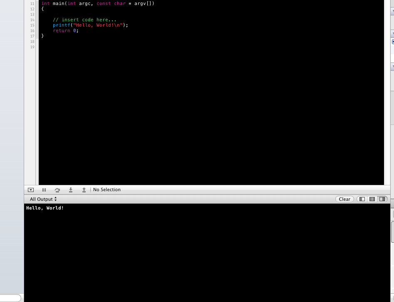Click the insert code here comment
The width and height of the screenshot is (394, 302).
(x=85, y=20)
